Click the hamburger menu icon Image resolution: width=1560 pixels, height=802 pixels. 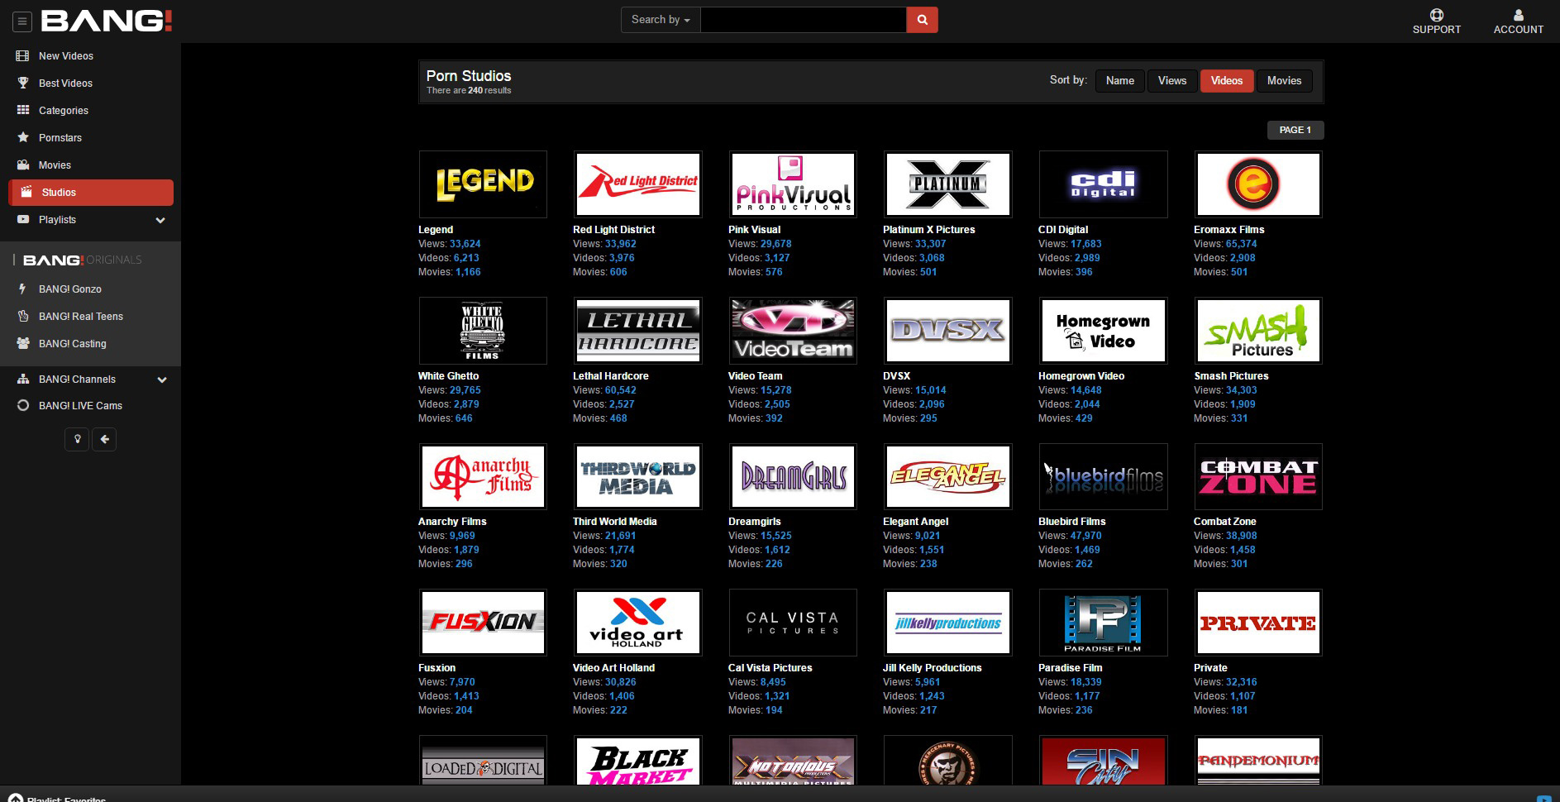pyautogui.click(x=22, y=21)
